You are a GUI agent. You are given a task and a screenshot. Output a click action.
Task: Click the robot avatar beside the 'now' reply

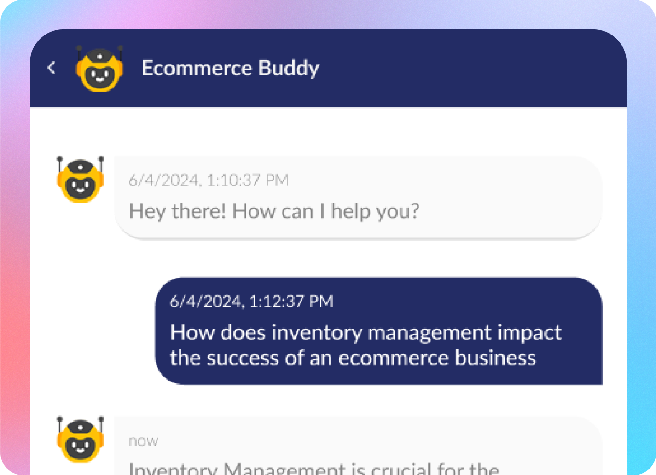click(80, 440)
